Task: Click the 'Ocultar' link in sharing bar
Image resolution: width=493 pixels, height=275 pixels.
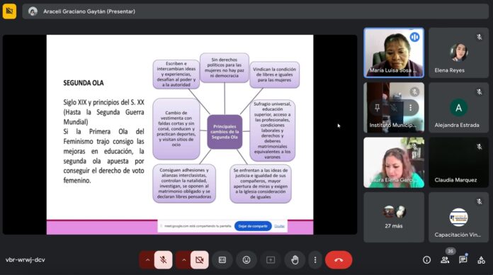Action: click(x=279, y=226)
